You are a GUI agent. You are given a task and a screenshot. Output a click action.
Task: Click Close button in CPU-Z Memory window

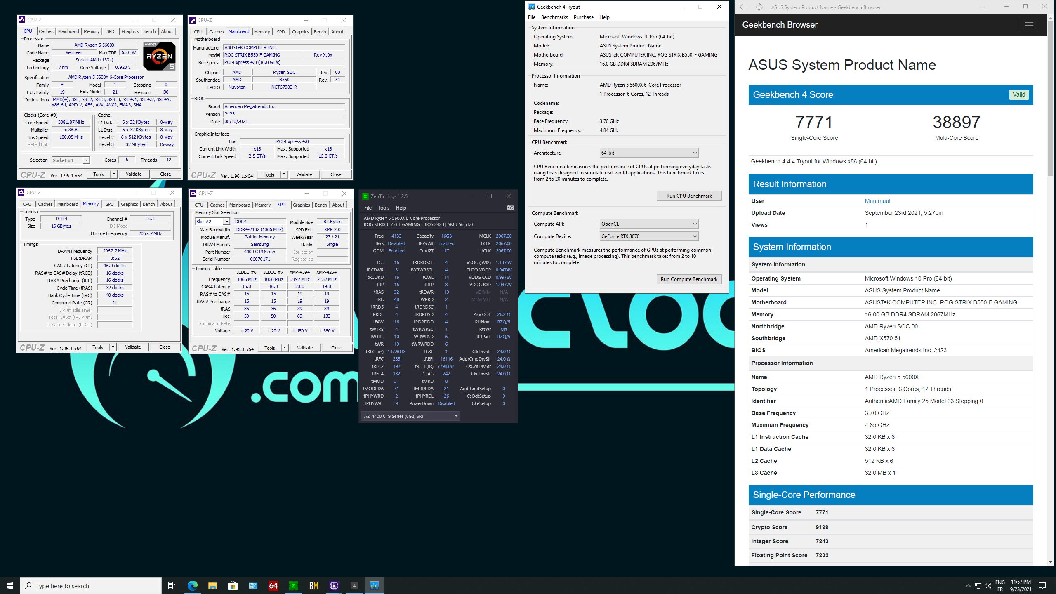tap(165, 347)
